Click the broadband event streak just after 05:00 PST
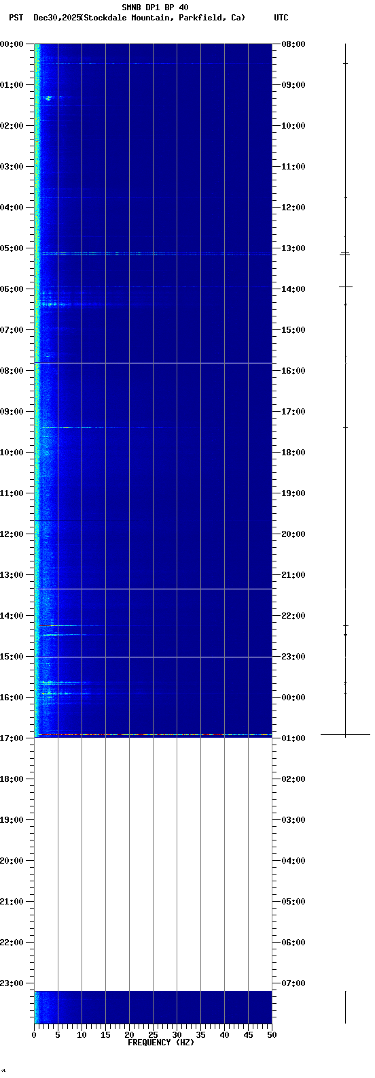375x1078 pixels. click(x=153, y=254)
